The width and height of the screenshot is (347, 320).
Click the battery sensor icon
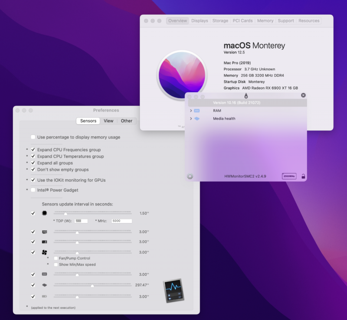click(45, 296)
